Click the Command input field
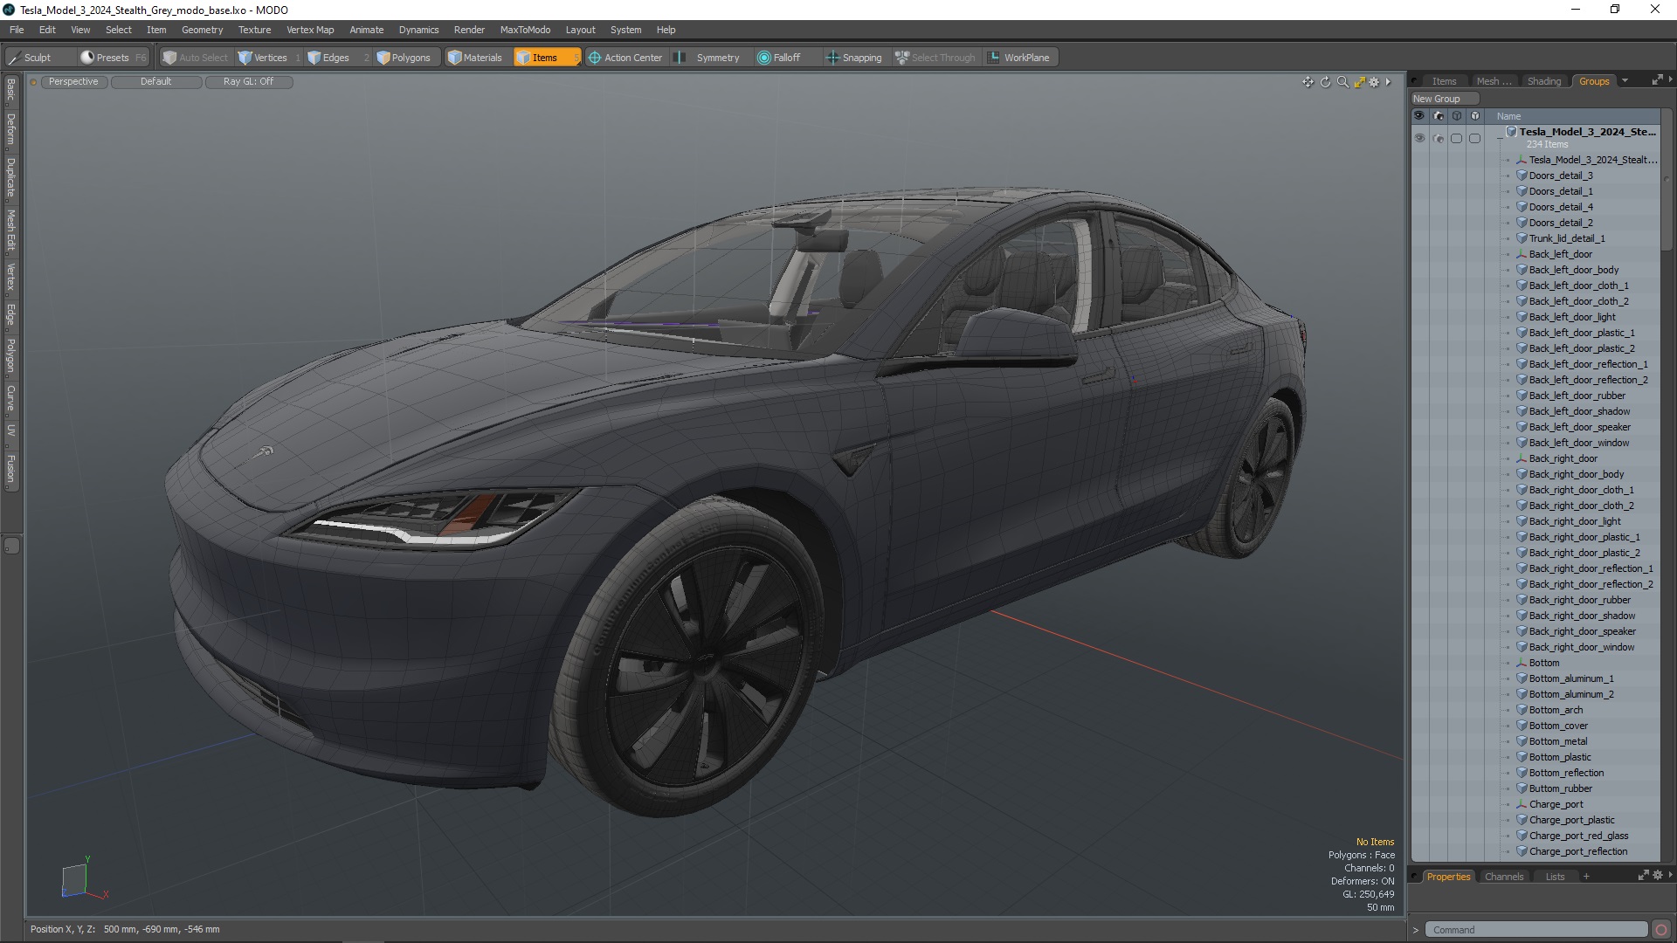Viewport: 1677px width, 943px height. click(1536, 930)
